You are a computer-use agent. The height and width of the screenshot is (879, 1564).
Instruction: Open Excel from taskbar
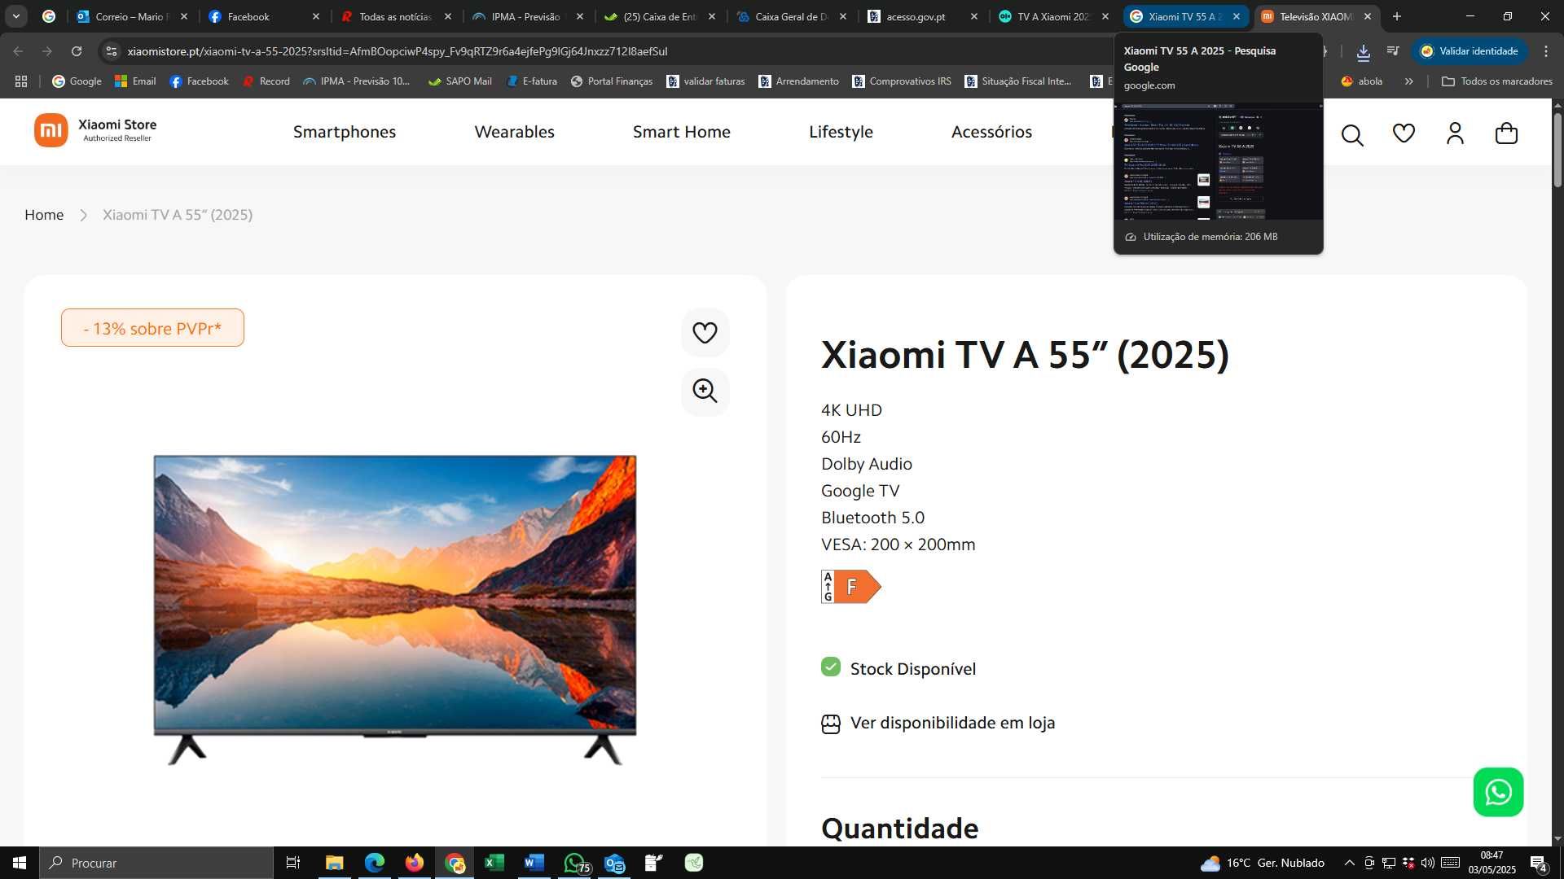click(494, 863)
